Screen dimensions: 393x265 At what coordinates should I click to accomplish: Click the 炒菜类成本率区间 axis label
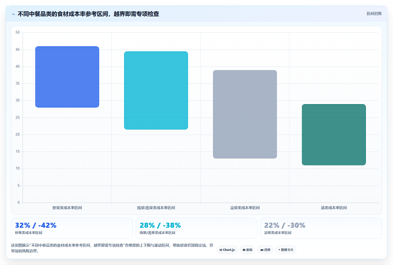click(x=67, y=208)
